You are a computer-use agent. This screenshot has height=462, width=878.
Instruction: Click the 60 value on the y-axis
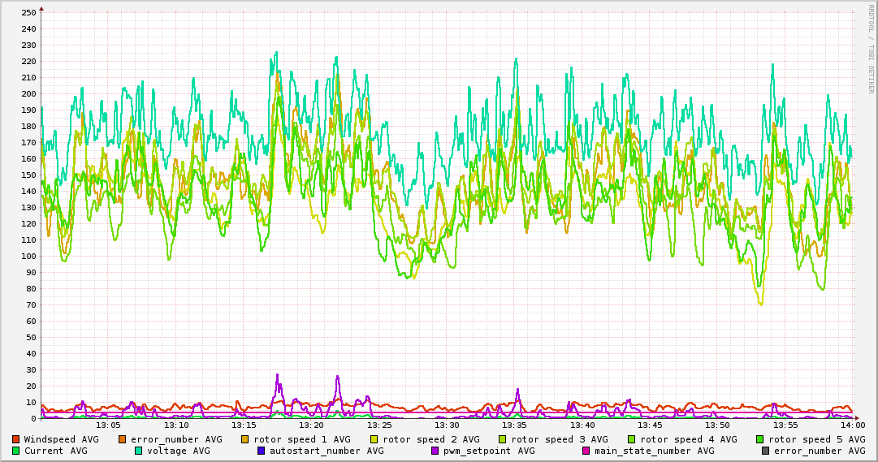(x=31, y=322)
